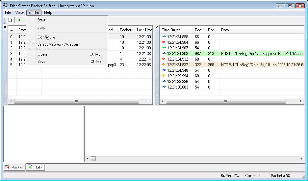Click the connections list horizontal scrollbar thumb
This screenshot has width=308, height=181.
[77, 101]
